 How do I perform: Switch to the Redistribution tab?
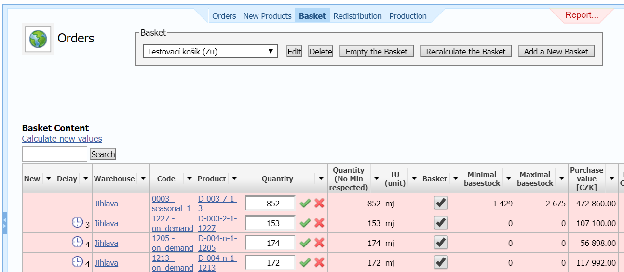click(357, 16)
